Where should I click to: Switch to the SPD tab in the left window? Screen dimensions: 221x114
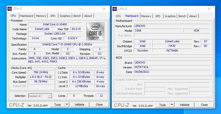53,16
